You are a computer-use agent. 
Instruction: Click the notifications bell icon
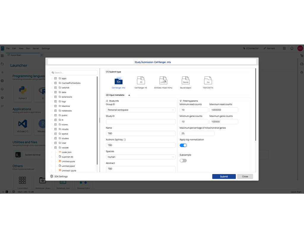pyautogui.click(x=292, y=48)
